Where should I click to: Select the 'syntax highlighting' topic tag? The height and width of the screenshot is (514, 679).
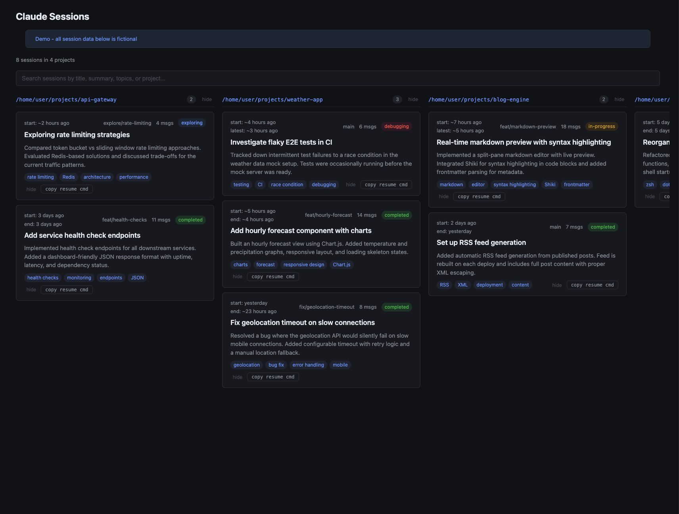click(x=515, y=185)
